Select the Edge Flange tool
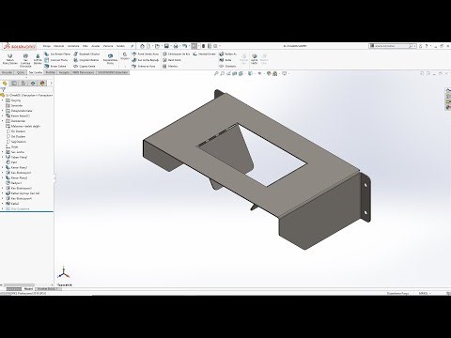Image resolution: width=451 pixels, height=338 pixels. (57, 54)
